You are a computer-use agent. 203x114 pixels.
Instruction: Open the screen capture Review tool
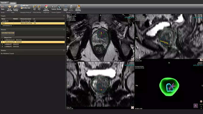point(59,7)
